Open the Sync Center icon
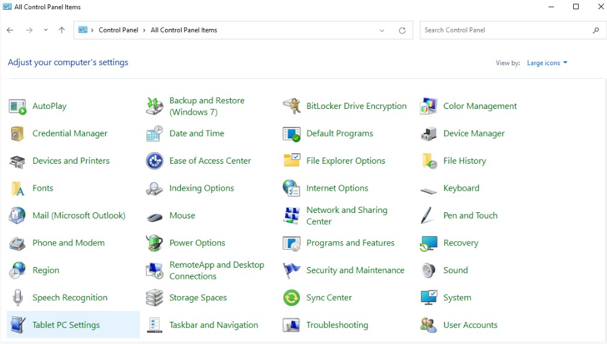Image resolution: width=607 pixels, height=344 pixels. (x=291, y=298)
